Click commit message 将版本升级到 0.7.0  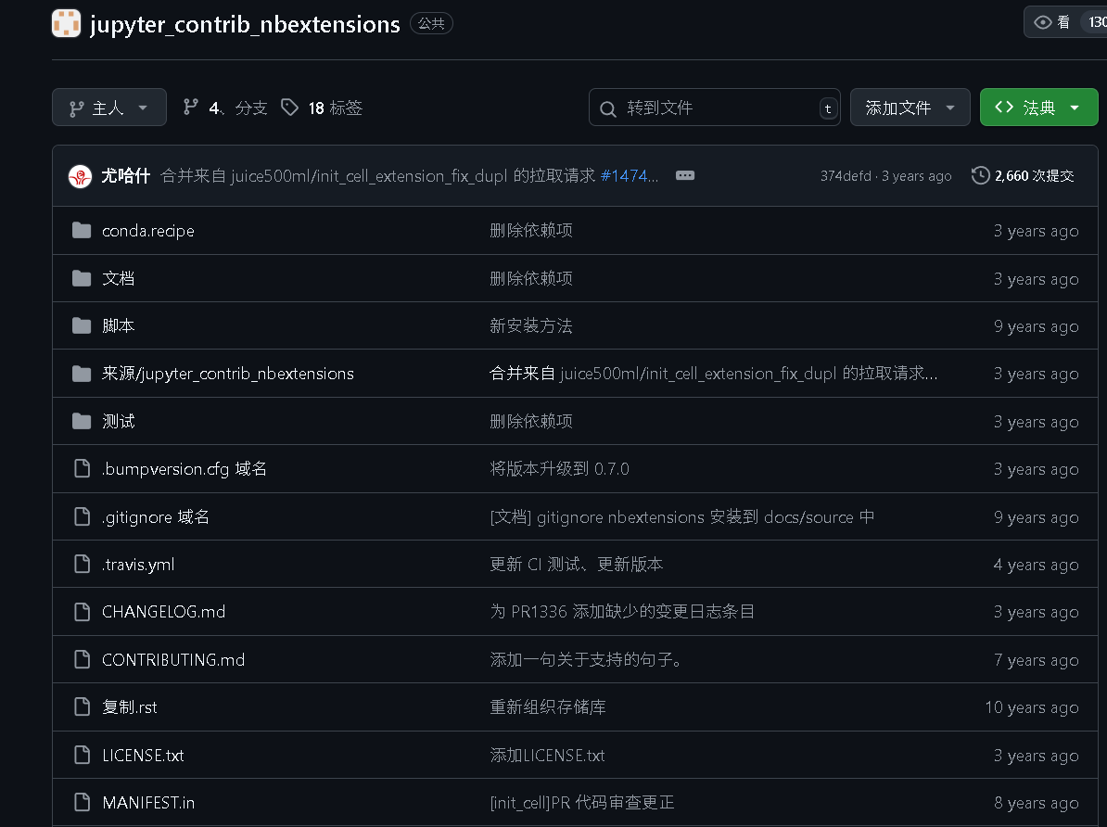(559, 469)
